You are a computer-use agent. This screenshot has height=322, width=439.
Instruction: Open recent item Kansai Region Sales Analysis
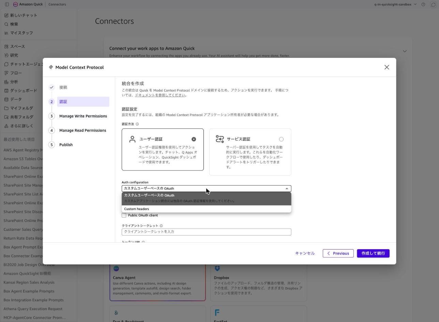click(29, 283)
